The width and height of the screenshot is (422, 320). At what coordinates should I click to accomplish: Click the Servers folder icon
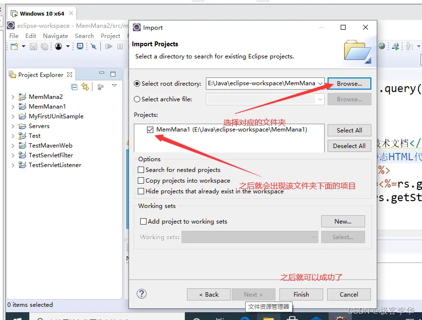[22, 126]
